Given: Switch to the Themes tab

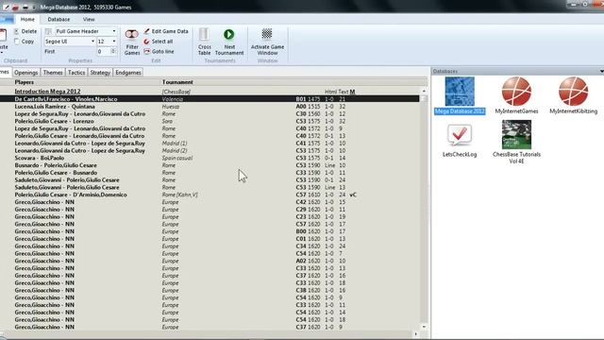Looking at the screenshot, I should pyautogui.click(x=53, y=73).
